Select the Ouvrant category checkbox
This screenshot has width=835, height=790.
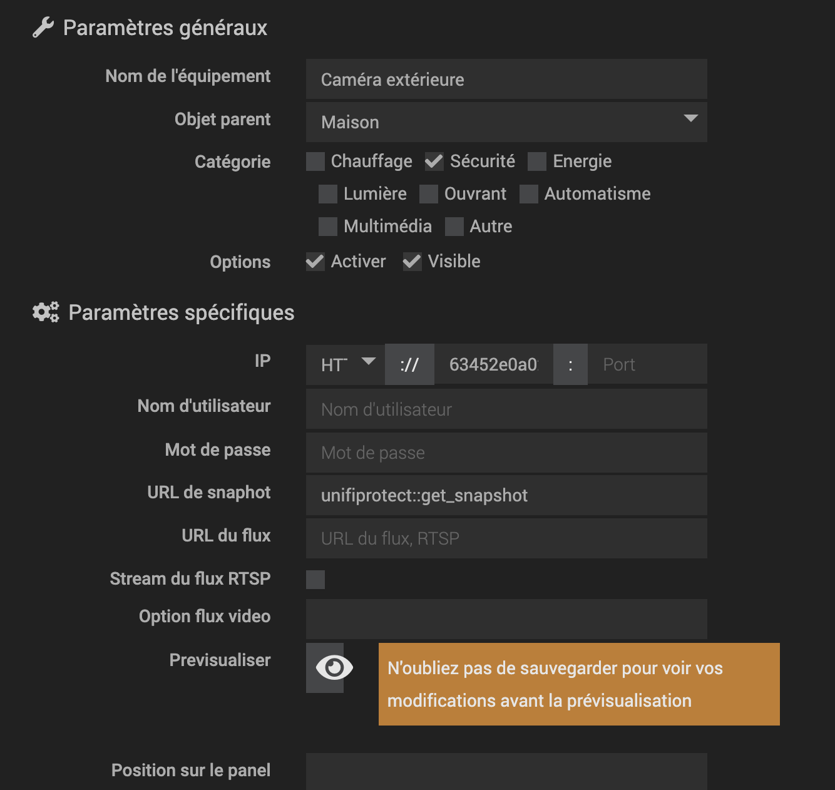(429, 194)
